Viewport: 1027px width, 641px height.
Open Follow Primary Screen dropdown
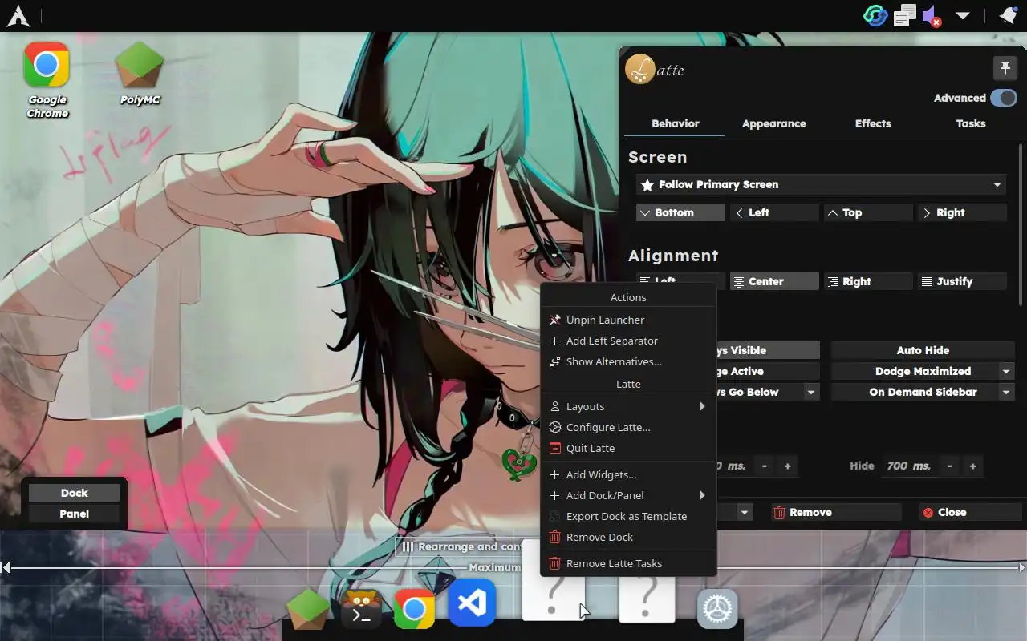click(822, 184)
